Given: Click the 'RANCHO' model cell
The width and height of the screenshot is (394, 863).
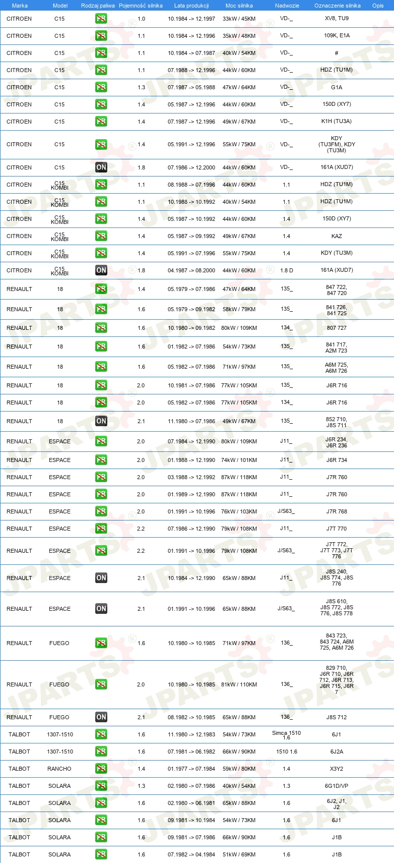Looking at the screenshot, I should [59, 769].
